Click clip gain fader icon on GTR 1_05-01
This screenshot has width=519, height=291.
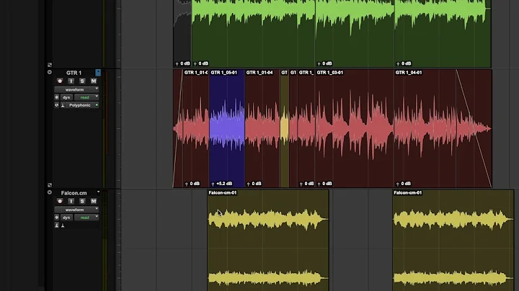pos(213,184)
